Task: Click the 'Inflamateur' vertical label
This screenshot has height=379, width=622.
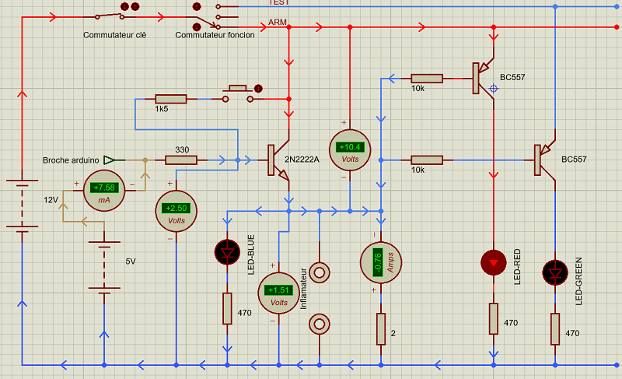Action: pyautogui.click(x=303, y=289)
